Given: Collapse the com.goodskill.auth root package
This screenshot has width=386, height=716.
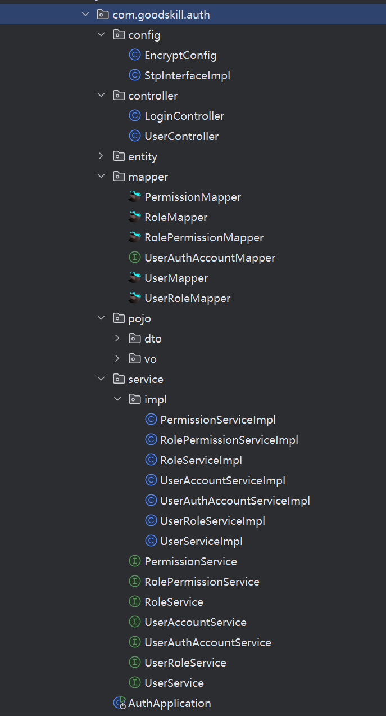Looking at the screenshot, I should coord(85,15).
